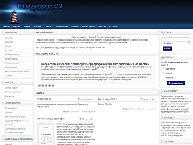Click clock icon next to 17 Сентябрь, 2011
The width and height of the screenshot is (193, 145).
pos(78,99)
